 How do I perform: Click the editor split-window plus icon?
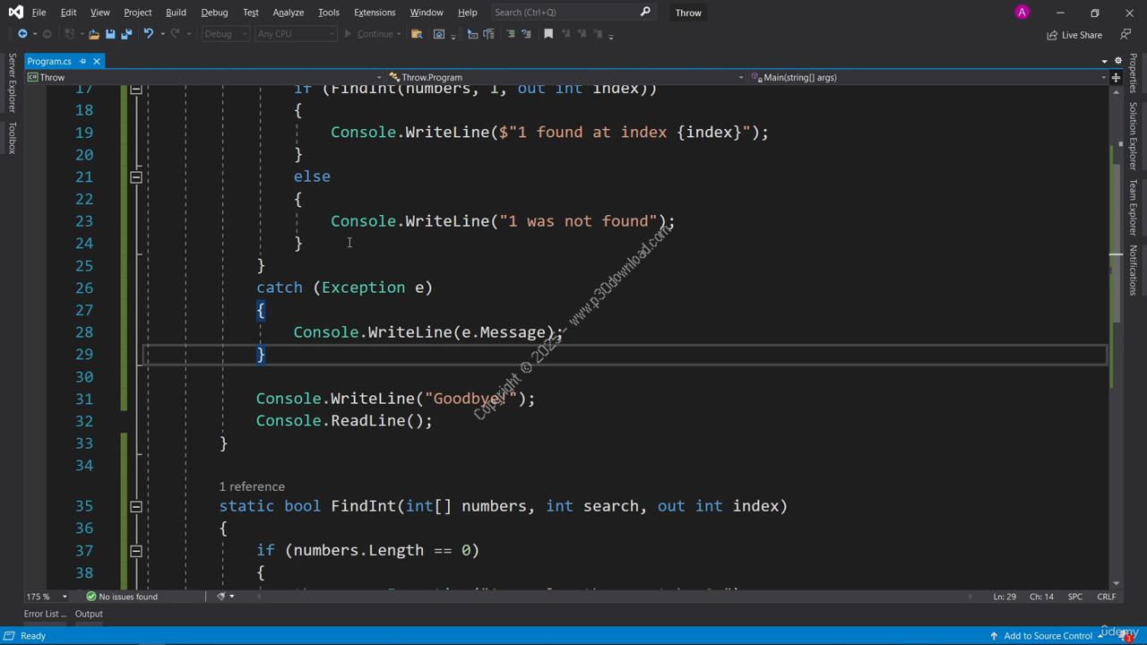point(1116,78)
